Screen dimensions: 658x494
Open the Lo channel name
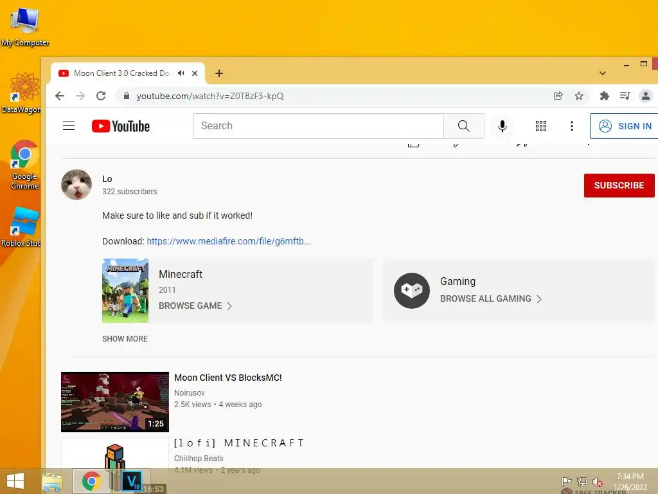pos(107,179)
